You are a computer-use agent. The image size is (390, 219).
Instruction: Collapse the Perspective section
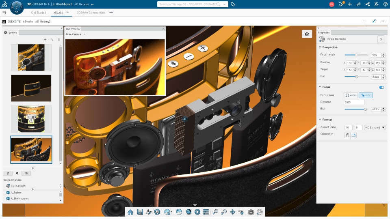(x=320, y=47)
